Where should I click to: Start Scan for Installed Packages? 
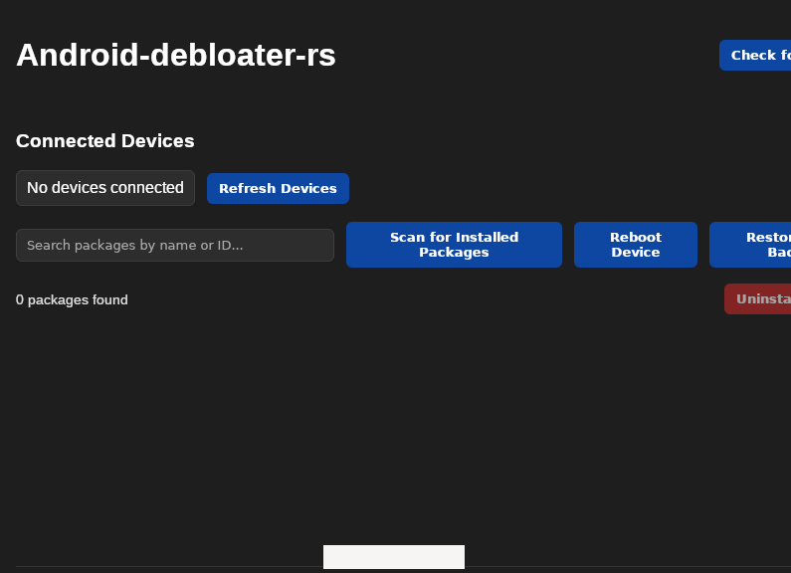click(454, 245)
